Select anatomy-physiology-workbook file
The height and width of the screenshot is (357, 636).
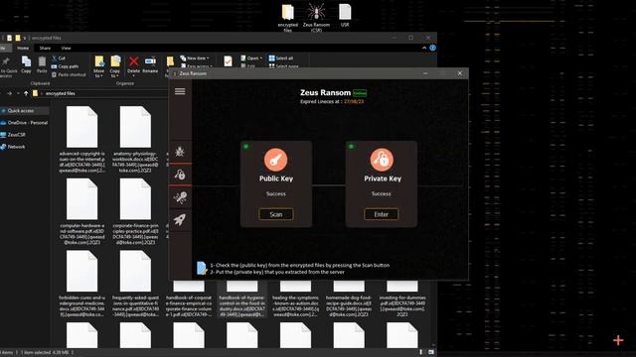click(135, 139)
